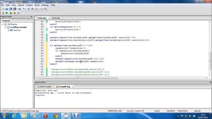Viewport: 212px width, 119px height.
Task: Click the WINDOWS-1252 encoding status entry
Action: click(115, 111)
